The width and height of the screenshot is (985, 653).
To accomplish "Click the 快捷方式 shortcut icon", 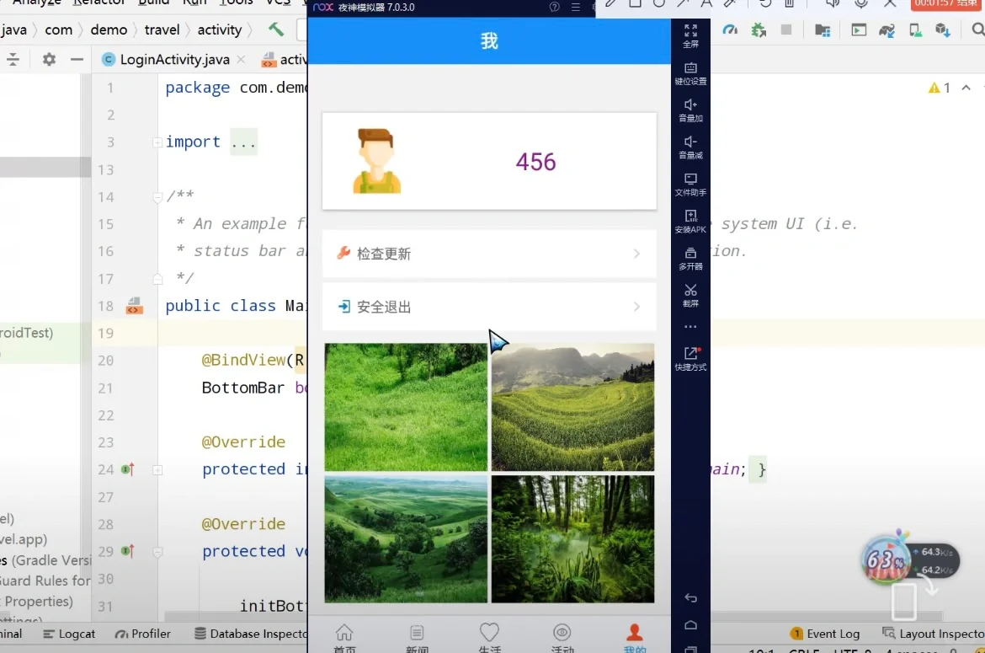I will (x=690, y=357).
